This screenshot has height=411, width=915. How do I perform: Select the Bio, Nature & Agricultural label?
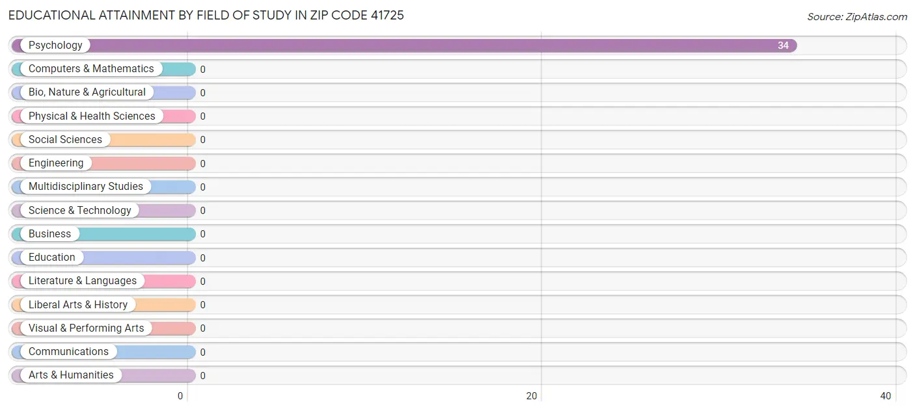coord(87,92)
